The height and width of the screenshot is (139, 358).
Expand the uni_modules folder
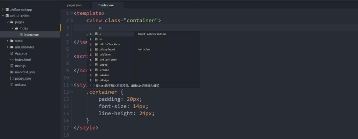(x=7, y=47)
